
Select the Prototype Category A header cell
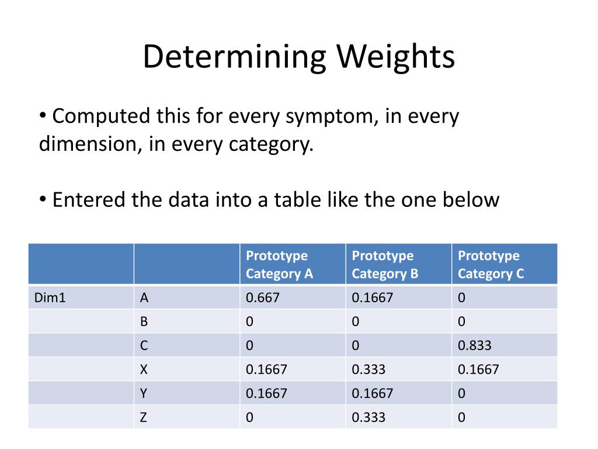pyautogui.click(x=293, y=264)
